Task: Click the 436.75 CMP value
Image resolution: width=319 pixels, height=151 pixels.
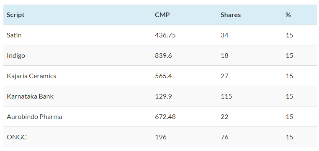Action: point(165,35)
